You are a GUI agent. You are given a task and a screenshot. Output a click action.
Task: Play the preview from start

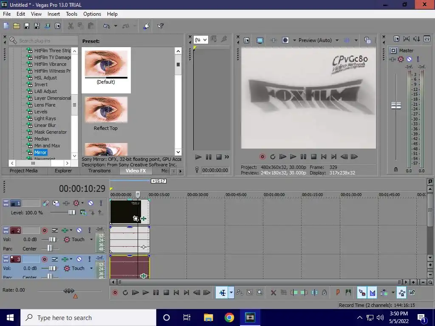pyautogui.click(x=282, y=157)
